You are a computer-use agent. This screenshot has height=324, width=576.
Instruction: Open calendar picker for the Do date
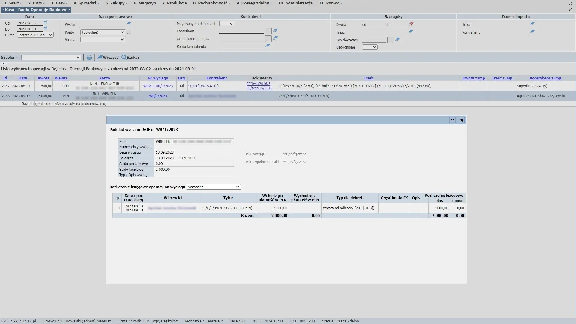[x=46, y=28]
